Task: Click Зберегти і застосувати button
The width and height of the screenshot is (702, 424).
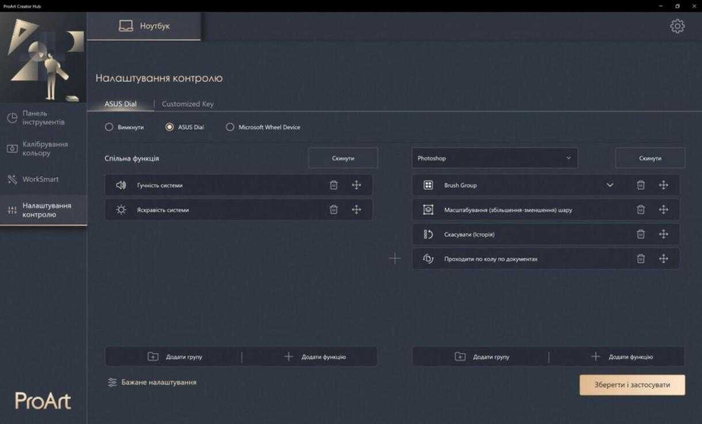Action: coord(632,385)
